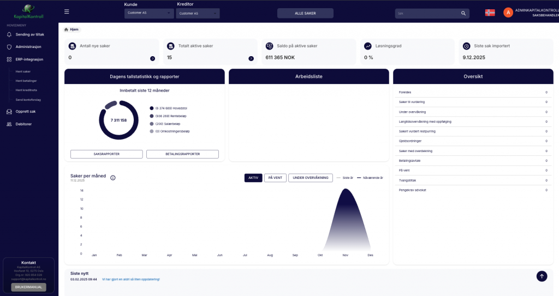The width and height of the screenshot is (559, 296).
Task: Open the Kunde dropdown
Action: pos(149,13)
